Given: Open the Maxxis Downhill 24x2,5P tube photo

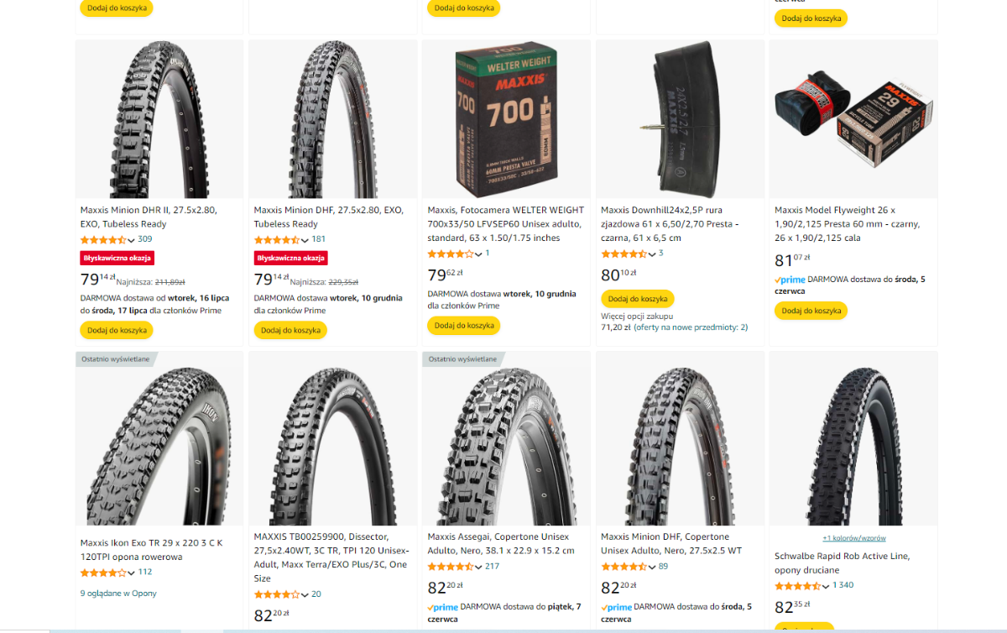Looking at the screenshot, I should click(680, 119).
